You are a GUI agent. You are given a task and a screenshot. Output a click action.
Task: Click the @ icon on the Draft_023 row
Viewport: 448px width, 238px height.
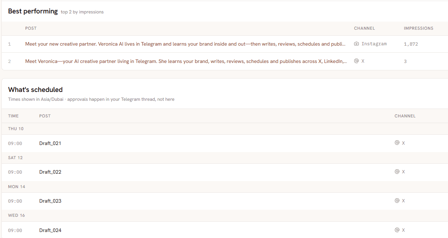[397, 201]
